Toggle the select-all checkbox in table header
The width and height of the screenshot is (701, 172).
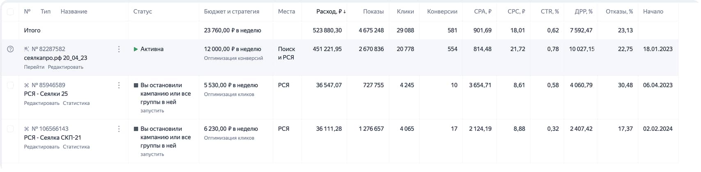(x=11, y=11)
